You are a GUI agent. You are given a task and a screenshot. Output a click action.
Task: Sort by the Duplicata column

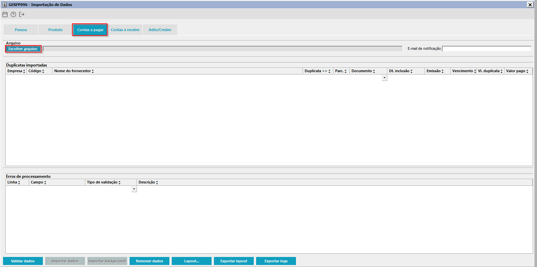coord(318,71)
